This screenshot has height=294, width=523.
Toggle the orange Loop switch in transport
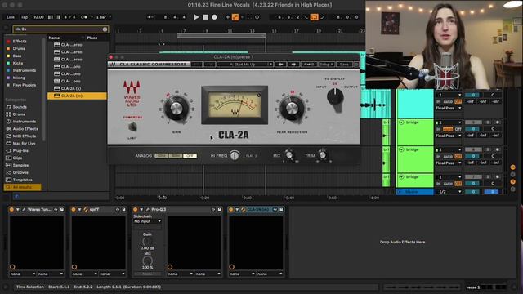click(x=314, y=17)
